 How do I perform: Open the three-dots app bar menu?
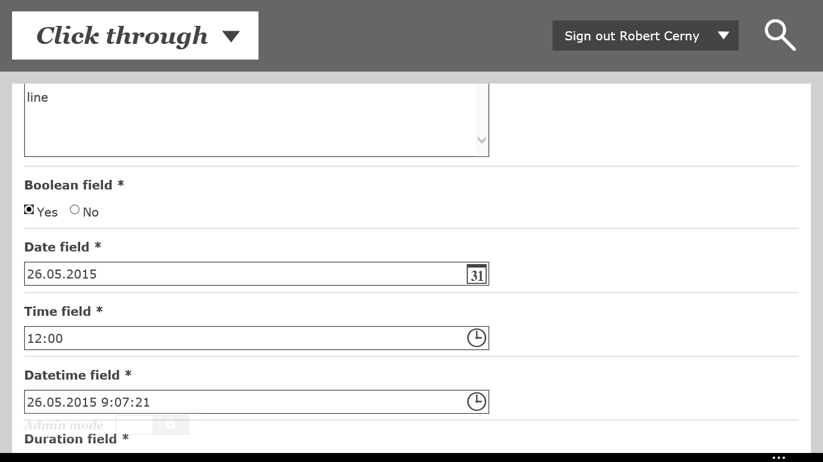pyautogui.click(x=779, y=458)
